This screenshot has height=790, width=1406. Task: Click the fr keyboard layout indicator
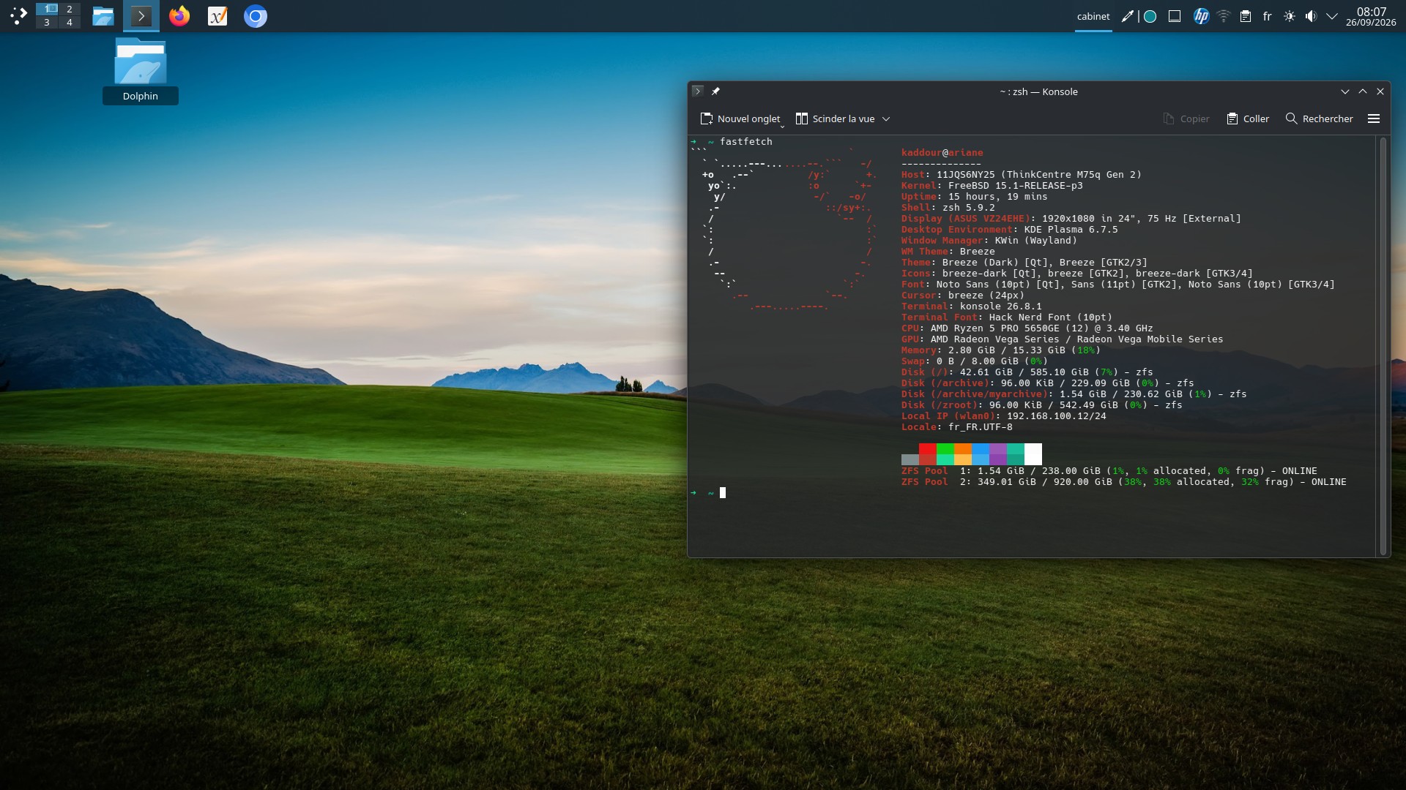pos(1268,16)
